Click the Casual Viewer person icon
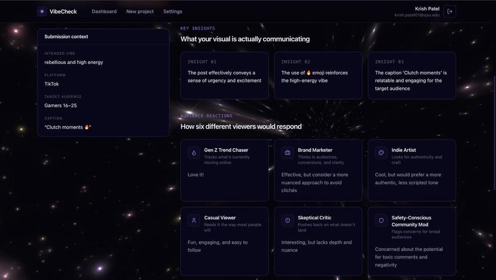 194,220
